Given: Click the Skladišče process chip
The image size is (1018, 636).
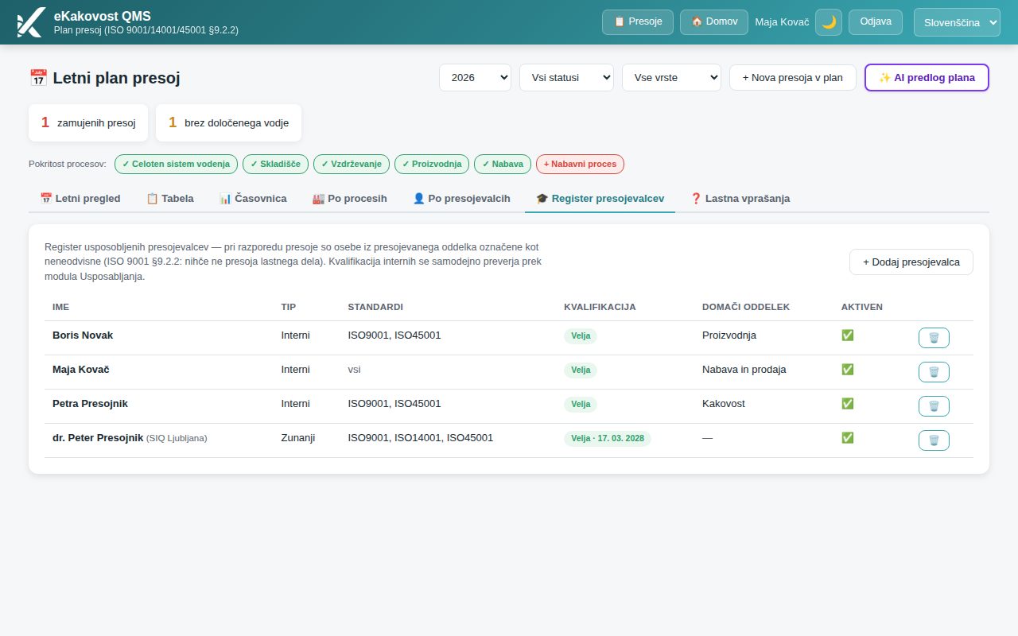Looking at the screenshot, I should (275, 164).
